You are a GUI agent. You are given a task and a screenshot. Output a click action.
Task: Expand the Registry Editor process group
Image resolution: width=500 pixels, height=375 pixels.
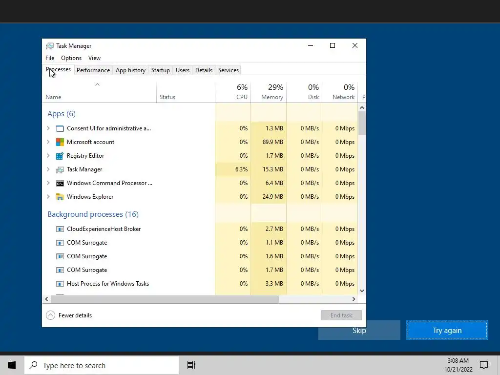48,156
